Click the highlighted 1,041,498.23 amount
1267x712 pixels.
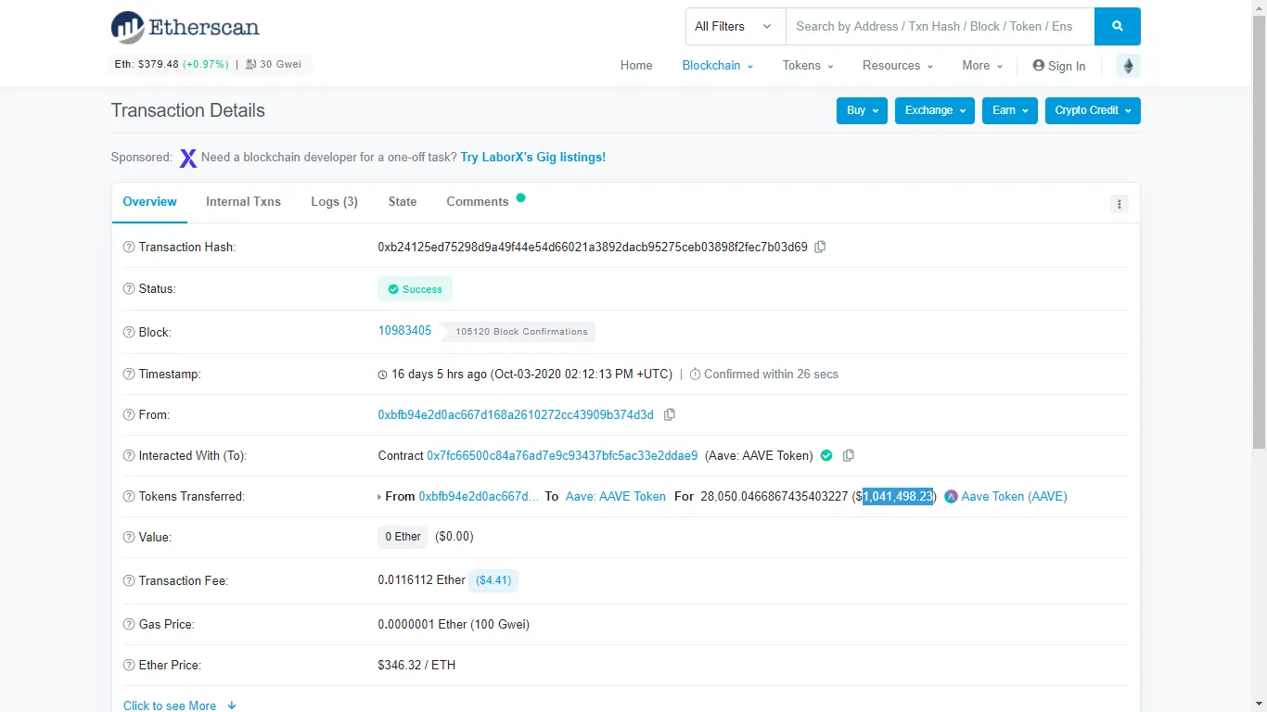click(898, 497)
